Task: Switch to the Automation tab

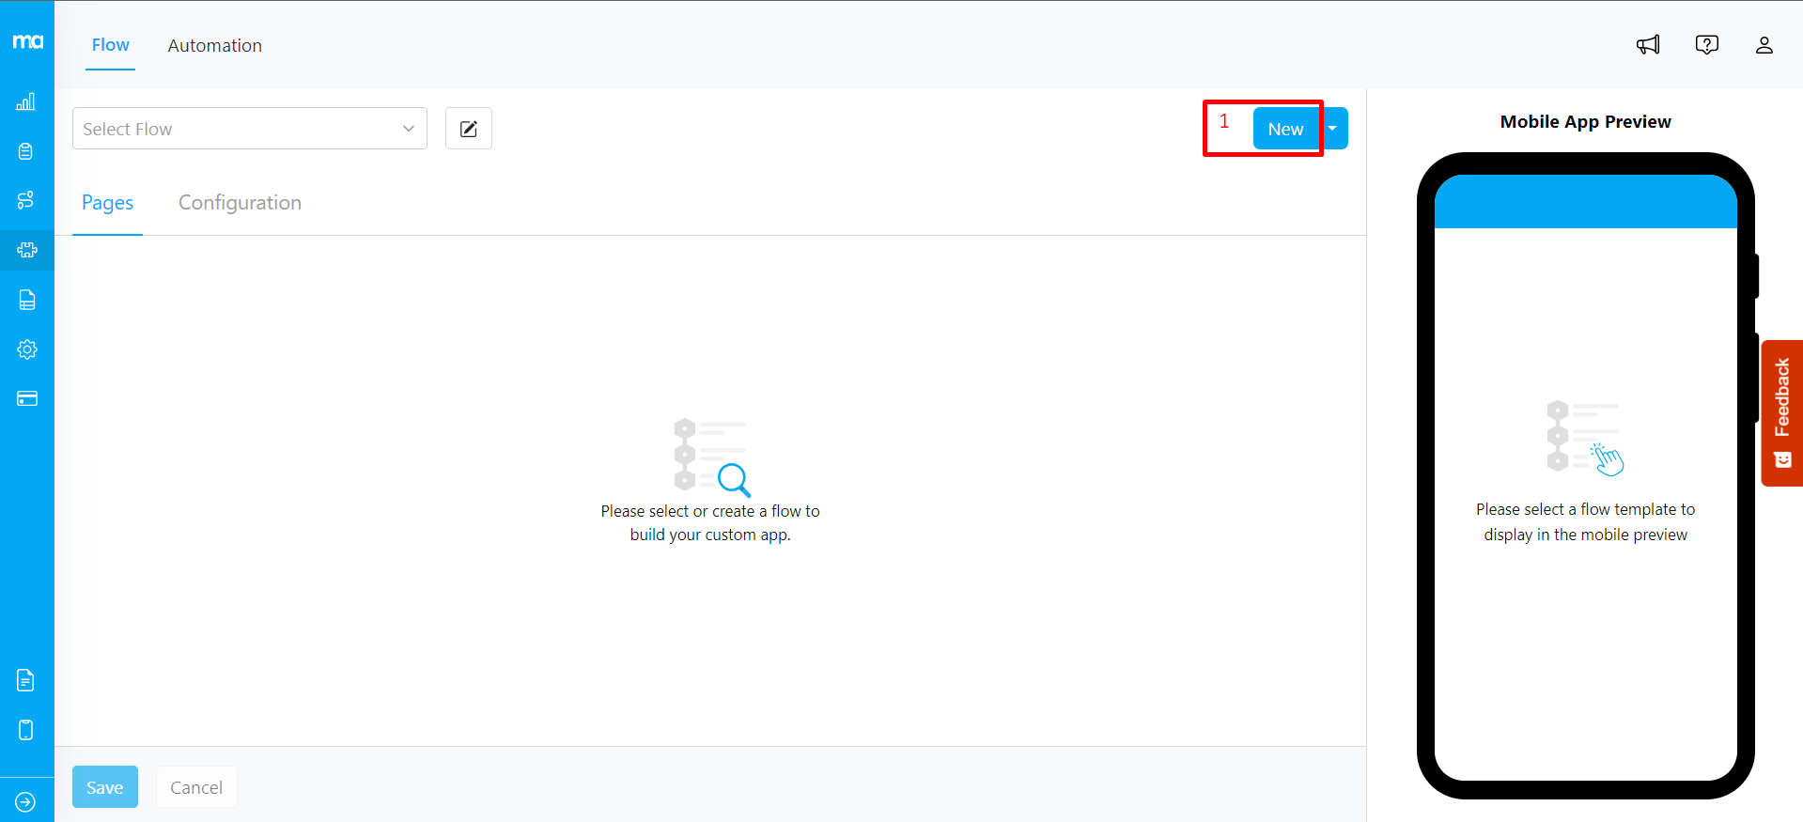Action: pos(214,46)
